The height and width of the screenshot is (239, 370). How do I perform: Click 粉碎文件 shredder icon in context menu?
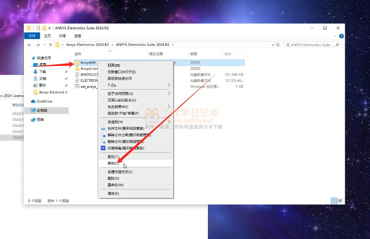tap(103, 129)
